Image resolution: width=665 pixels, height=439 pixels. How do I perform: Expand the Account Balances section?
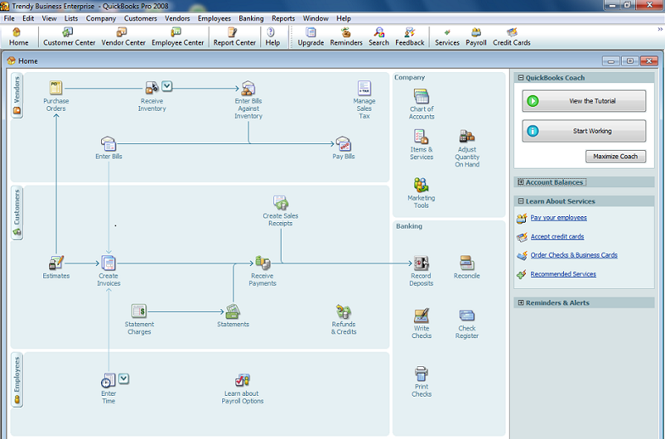pos(521,182)
